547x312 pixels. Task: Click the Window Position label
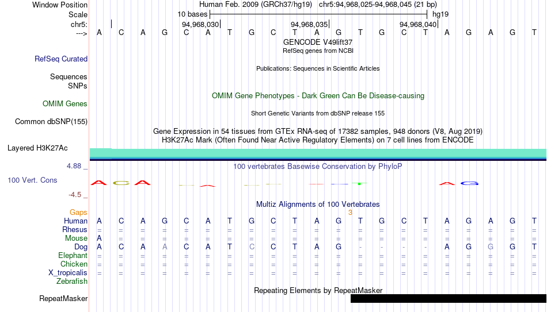coord(60,5)
